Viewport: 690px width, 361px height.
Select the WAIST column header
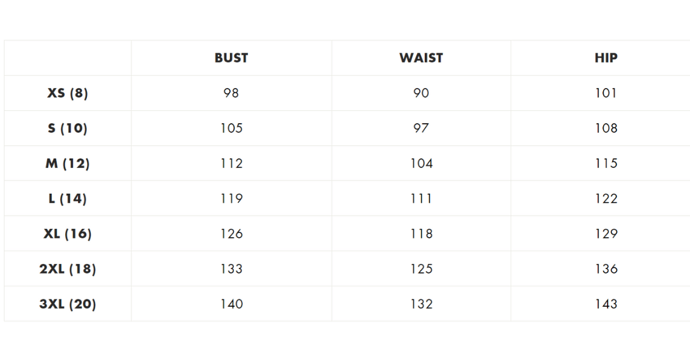point(421,58)
